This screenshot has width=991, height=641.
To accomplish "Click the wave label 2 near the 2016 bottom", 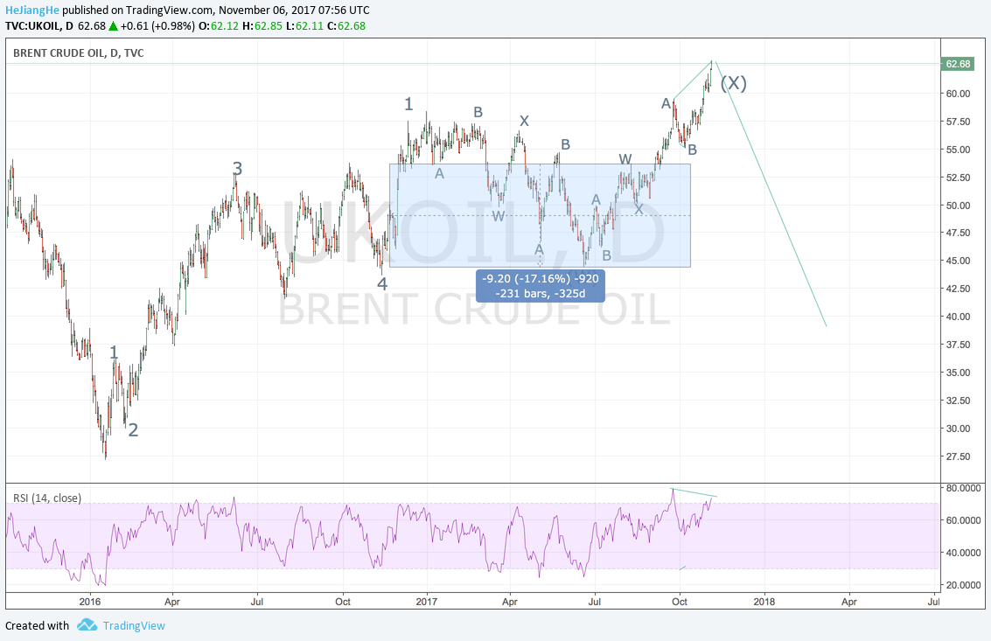I will point(133,430).
